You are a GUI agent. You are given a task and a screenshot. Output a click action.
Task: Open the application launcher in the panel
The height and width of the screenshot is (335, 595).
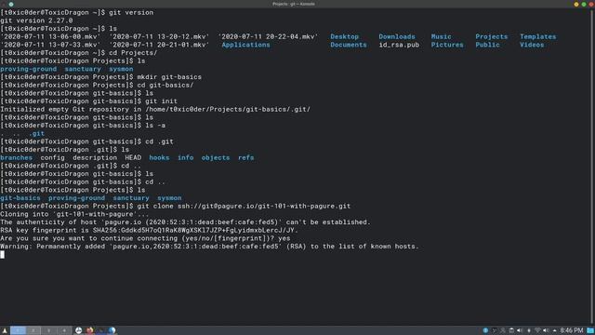click(x=5, y=330)
